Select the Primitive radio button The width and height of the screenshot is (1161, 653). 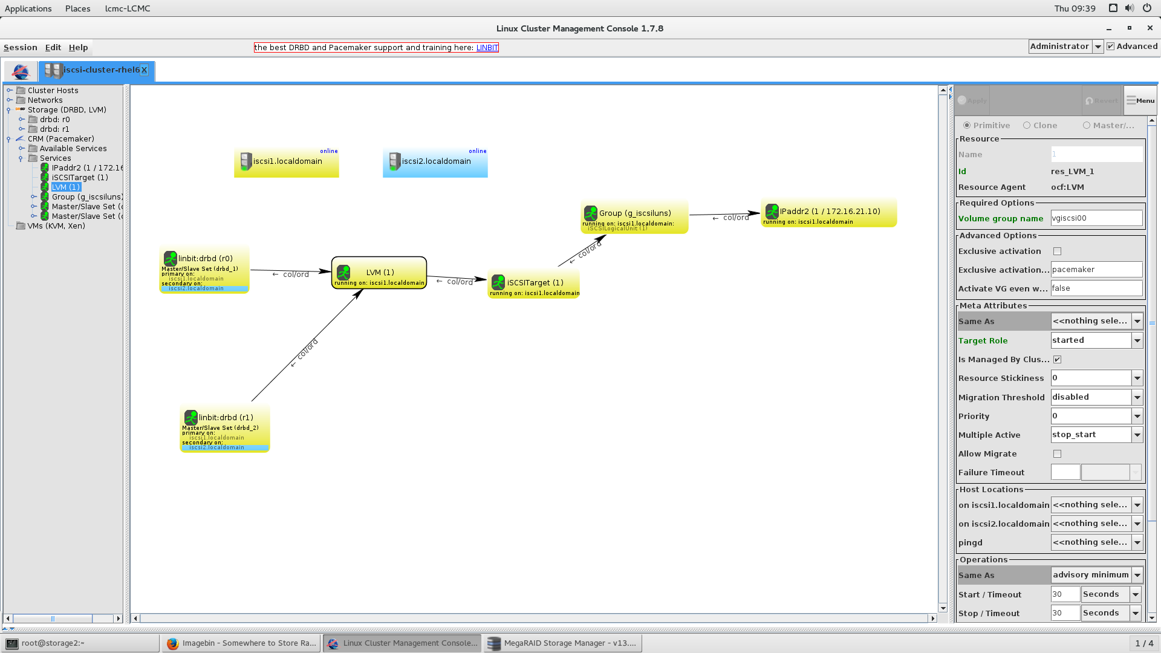pos(967,125)
